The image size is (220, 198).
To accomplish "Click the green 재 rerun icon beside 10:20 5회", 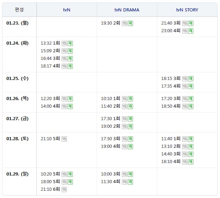I will pos(70,174).
